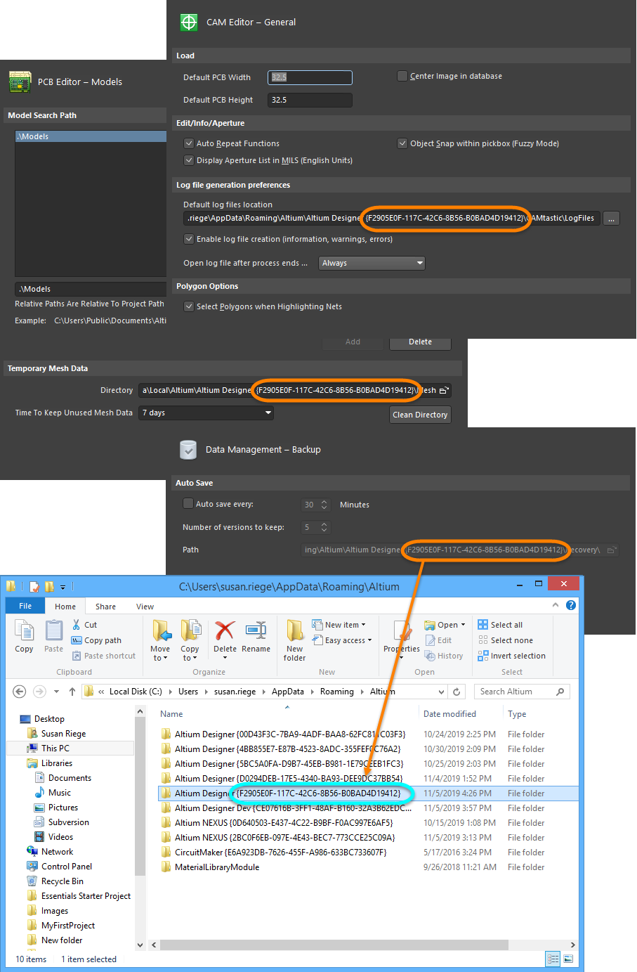Enable the Center Image in database checkbox
The image size is (637, 972).
coord(402,76)
